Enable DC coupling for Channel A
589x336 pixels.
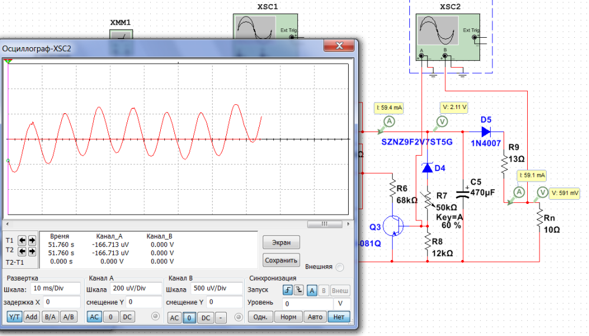click(x=127, y=317)
